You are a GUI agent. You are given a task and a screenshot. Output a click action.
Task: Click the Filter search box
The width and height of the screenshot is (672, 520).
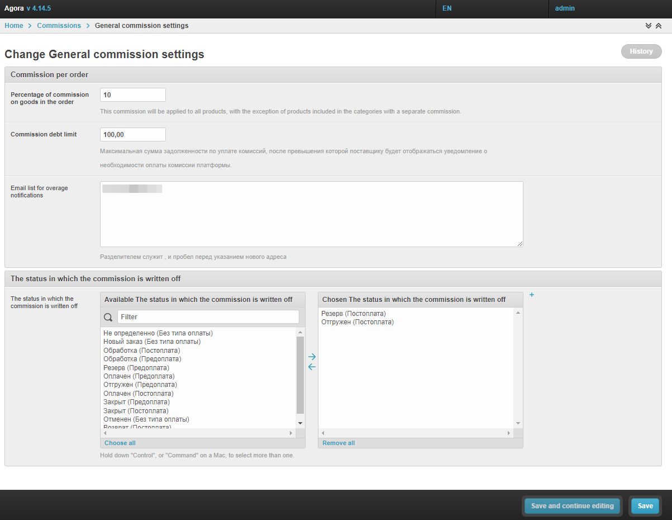coord(208,317)
